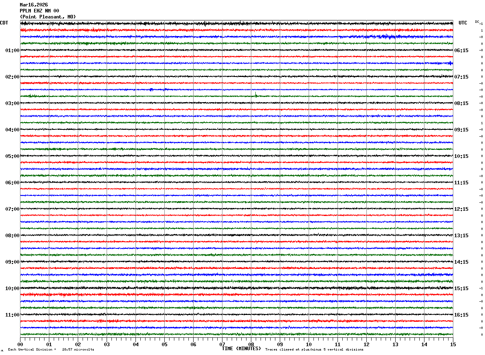Click the CDT column header
485x355 pixels.
(4, 23)
